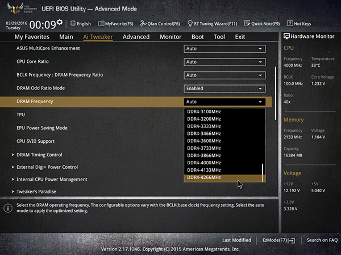Switch to the Main tab
341x255 pixels.
pyautogui.click(x=66, y=37)
